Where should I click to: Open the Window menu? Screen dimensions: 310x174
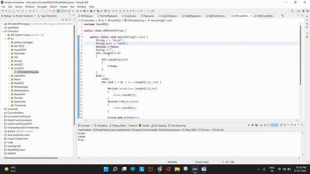click(81, 7)
